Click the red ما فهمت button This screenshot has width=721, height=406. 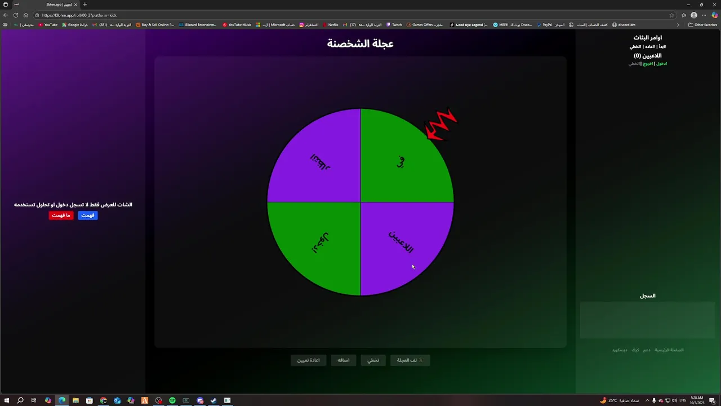coord(61,215)
